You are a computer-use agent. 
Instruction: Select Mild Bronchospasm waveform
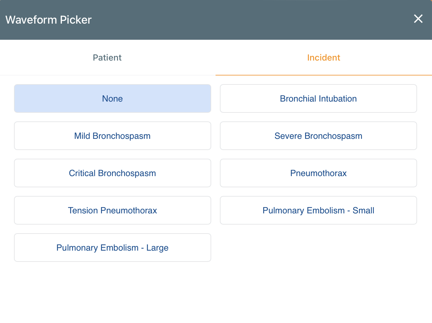(x=113, y=136)
